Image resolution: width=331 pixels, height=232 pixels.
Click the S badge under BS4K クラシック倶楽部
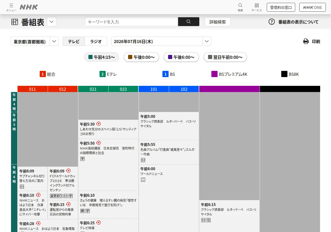[209, 220]
